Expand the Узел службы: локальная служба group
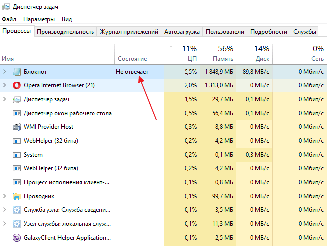327x246 pixels. tap(5, 224)
